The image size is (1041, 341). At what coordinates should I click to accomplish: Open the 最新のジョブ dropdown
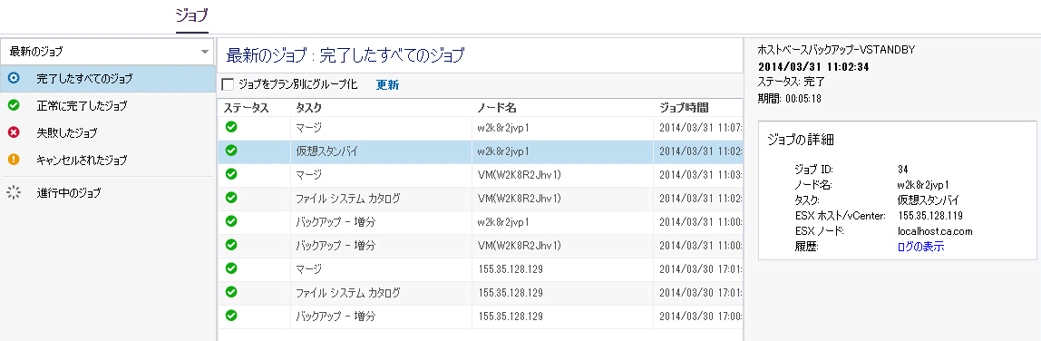108,52
